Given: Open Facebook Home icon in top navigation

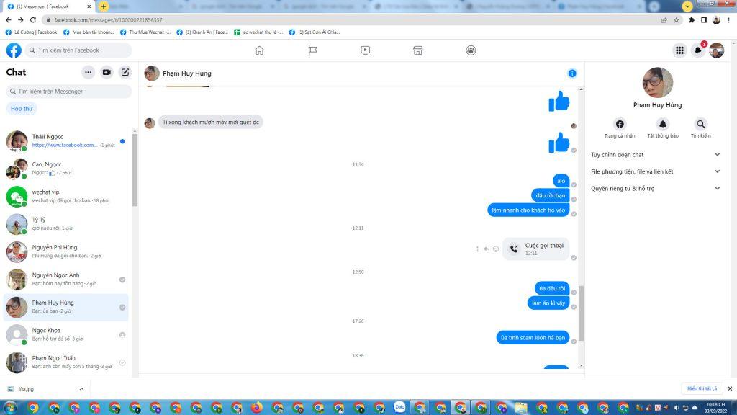Looking at the screenshot, I should (x=259, y=50).
